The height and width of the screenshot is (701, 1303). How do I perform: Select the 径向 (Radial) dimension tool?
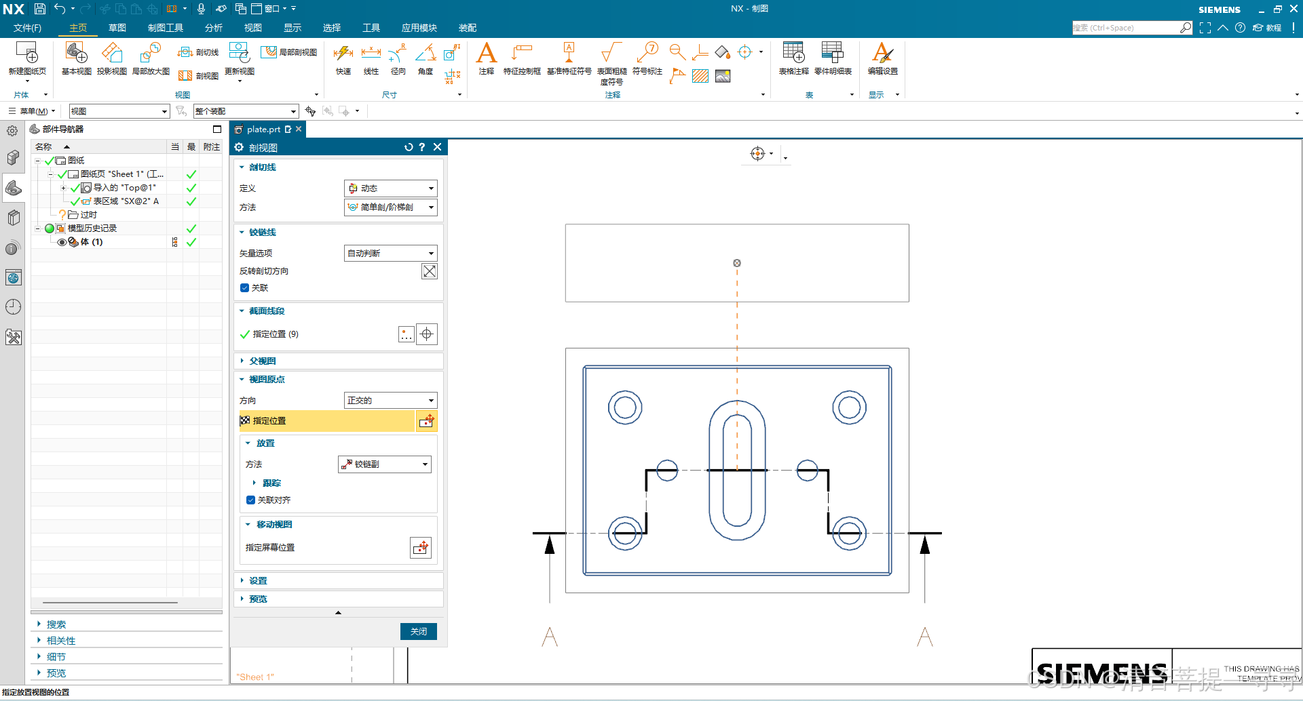398,58
